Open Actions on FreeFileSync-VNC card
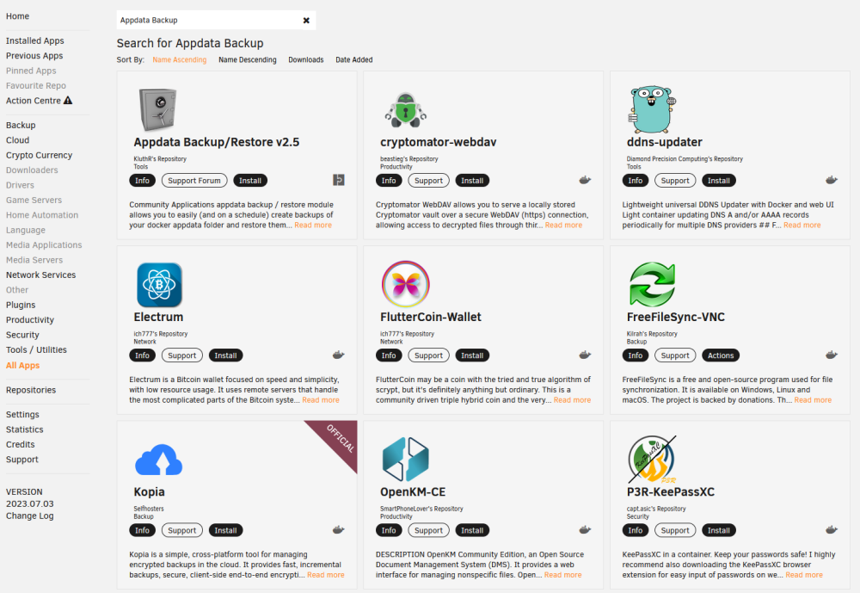The height and width of the screenshot is (593, 860). pos(721,355)
